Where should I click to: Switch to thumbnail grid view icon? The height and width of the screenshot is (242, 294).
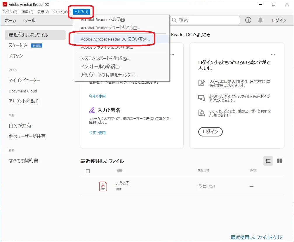pyautogui.click(x=280, y=161)
